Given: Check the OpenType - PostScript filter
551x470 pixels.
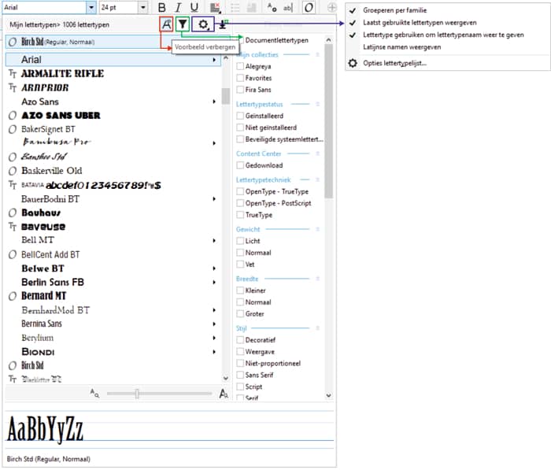Looking at the screenshot, I should pos(240,203).
